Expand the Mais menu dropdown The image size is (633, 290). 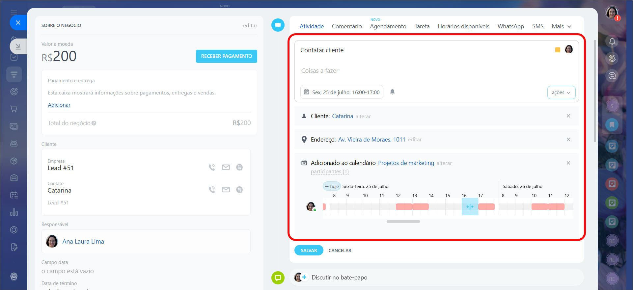[561, 26]
